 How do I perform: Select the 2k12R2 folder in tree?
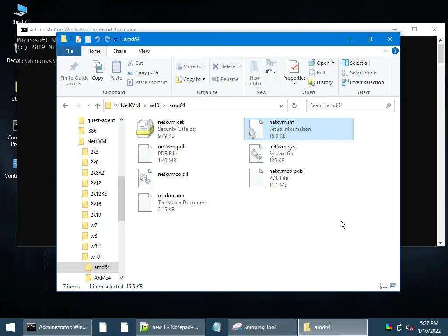tap(94, 194)
